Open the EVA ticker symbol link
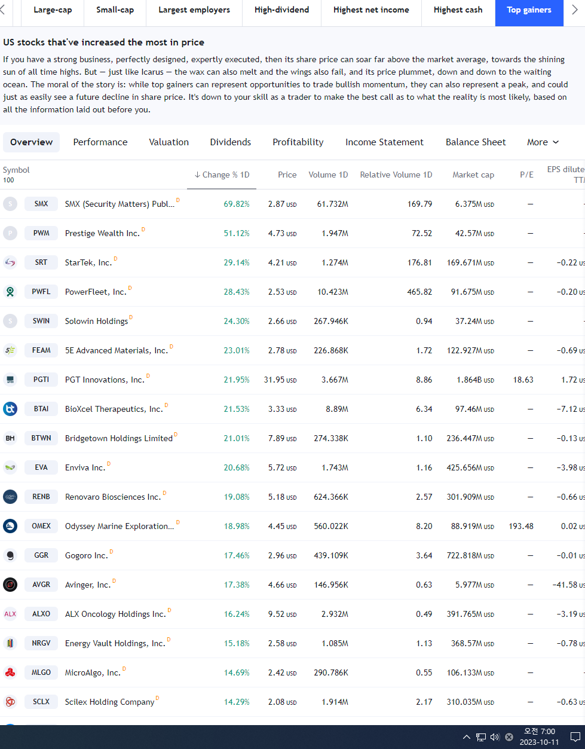 click(41, 467)
